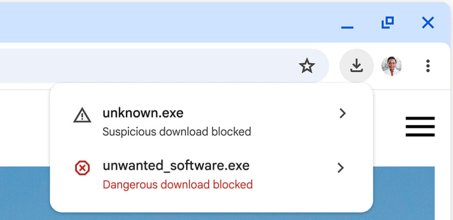The width and height of the screenshot is (453, 220).
Task: Click white page area left of downloads bubble
Action: (x=25, y=128)
